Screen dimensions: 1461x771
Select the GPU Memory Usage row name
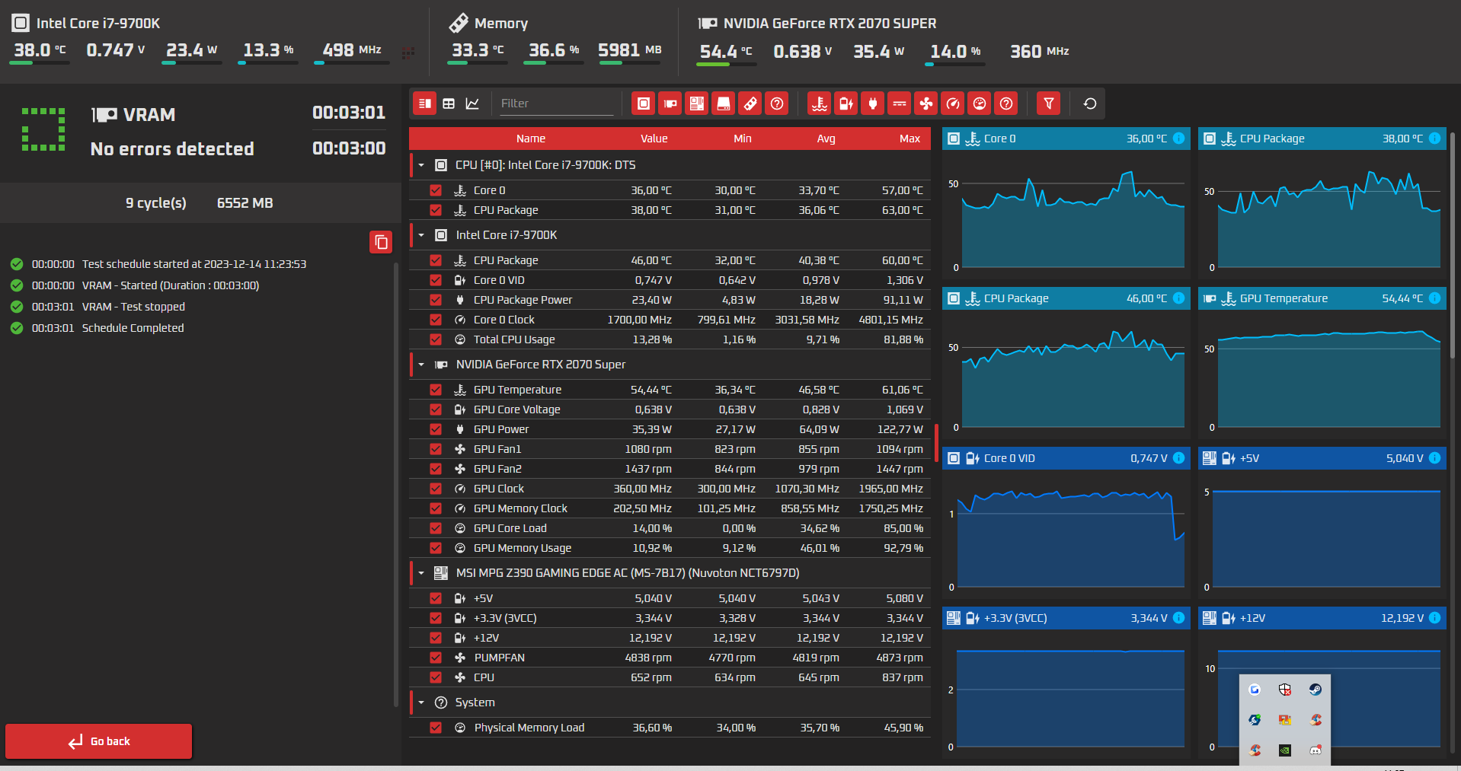coord(522,548)
